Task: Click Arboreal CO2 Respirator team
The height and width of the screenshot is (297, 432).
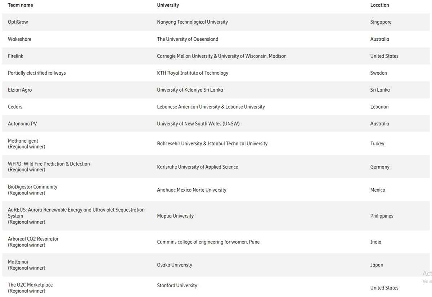Action: pyautogui.click(x=33, y=239)
